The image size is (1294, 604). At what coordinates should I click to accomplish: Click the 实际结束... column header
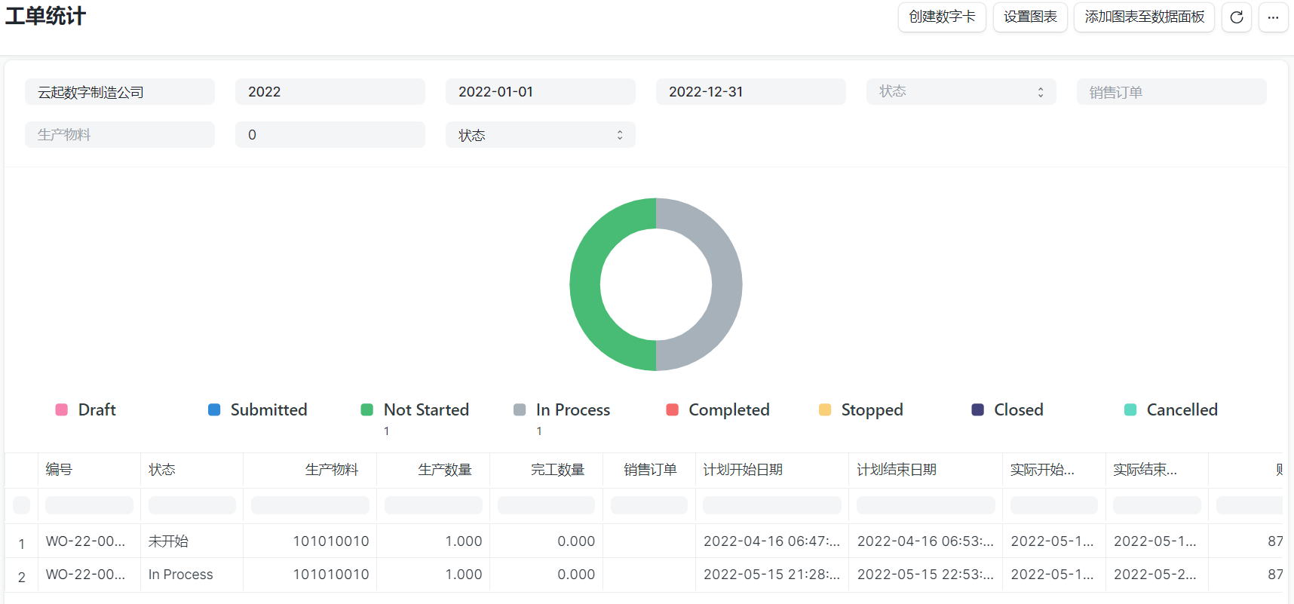point(1157,470)
